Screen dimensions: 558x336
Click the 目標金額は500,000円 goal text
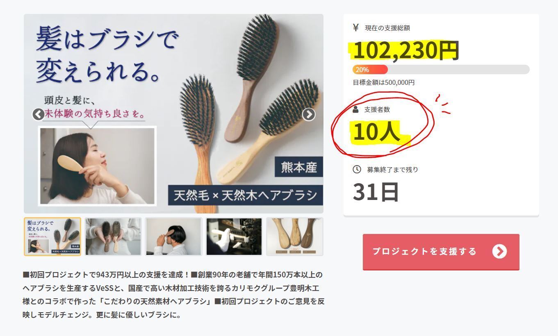click(x=384, y=82)
